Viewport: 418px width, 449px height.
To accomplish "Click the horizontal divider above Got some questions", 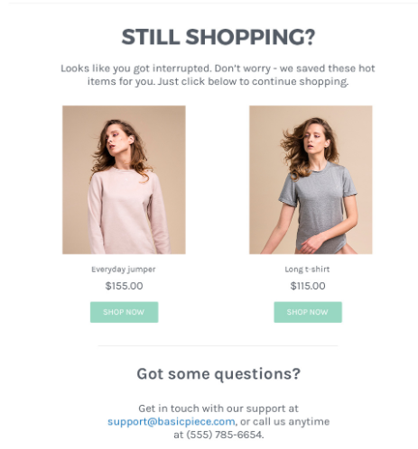I will coord(218,346).
